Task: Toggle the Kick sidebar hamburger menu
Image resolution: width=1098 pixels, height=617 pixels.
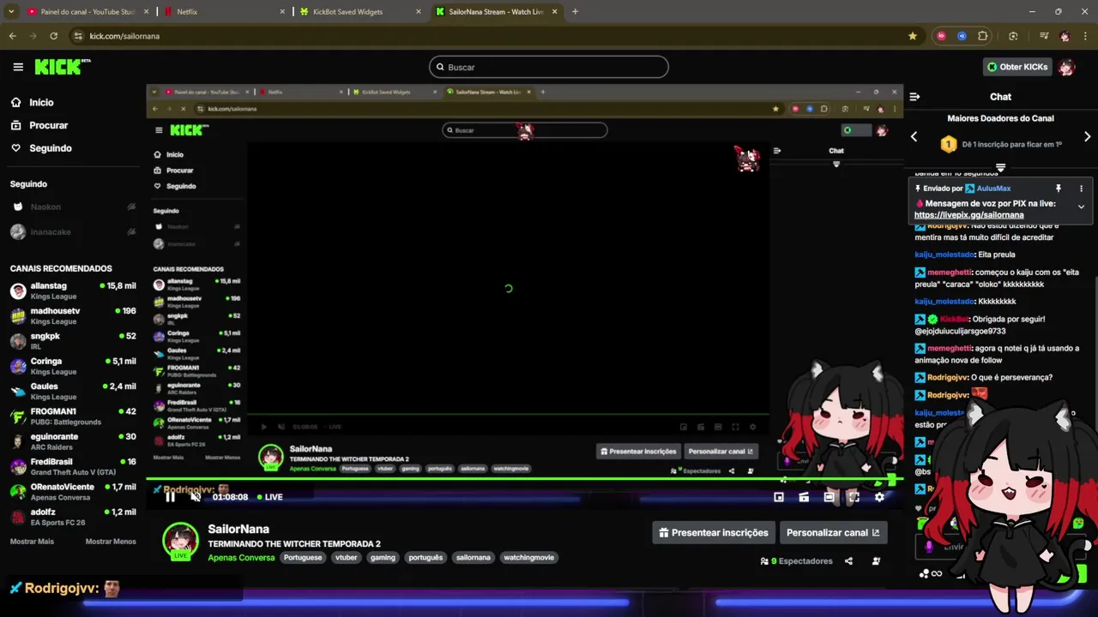Action: tap(18, 67)
